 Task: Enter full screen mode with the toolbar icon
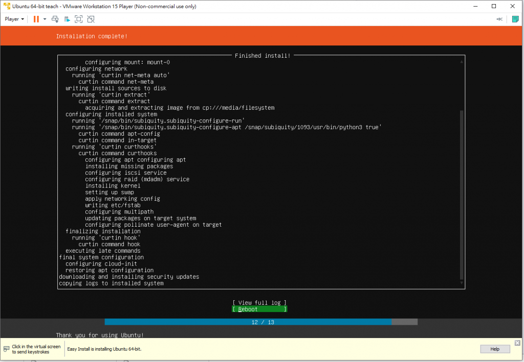tap(78, 19)
